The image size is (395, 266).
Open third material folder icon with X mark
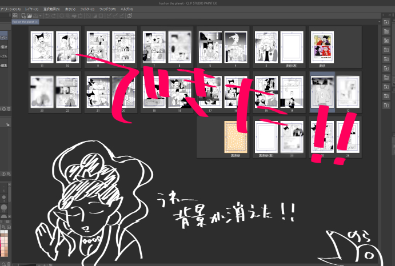[x=386, y=41]
